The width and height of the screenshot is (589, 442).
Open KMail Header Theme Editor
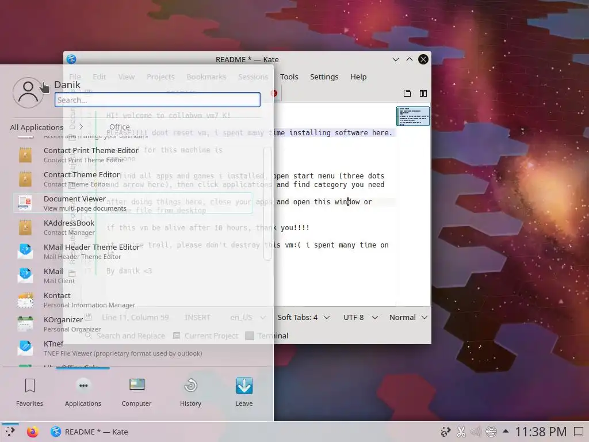tap(133, 252)
